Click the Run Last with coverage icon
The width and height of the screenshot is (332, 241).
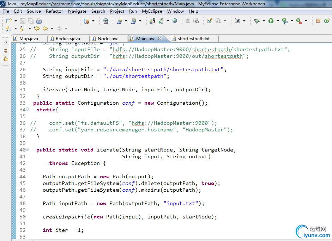coord(285,21)
